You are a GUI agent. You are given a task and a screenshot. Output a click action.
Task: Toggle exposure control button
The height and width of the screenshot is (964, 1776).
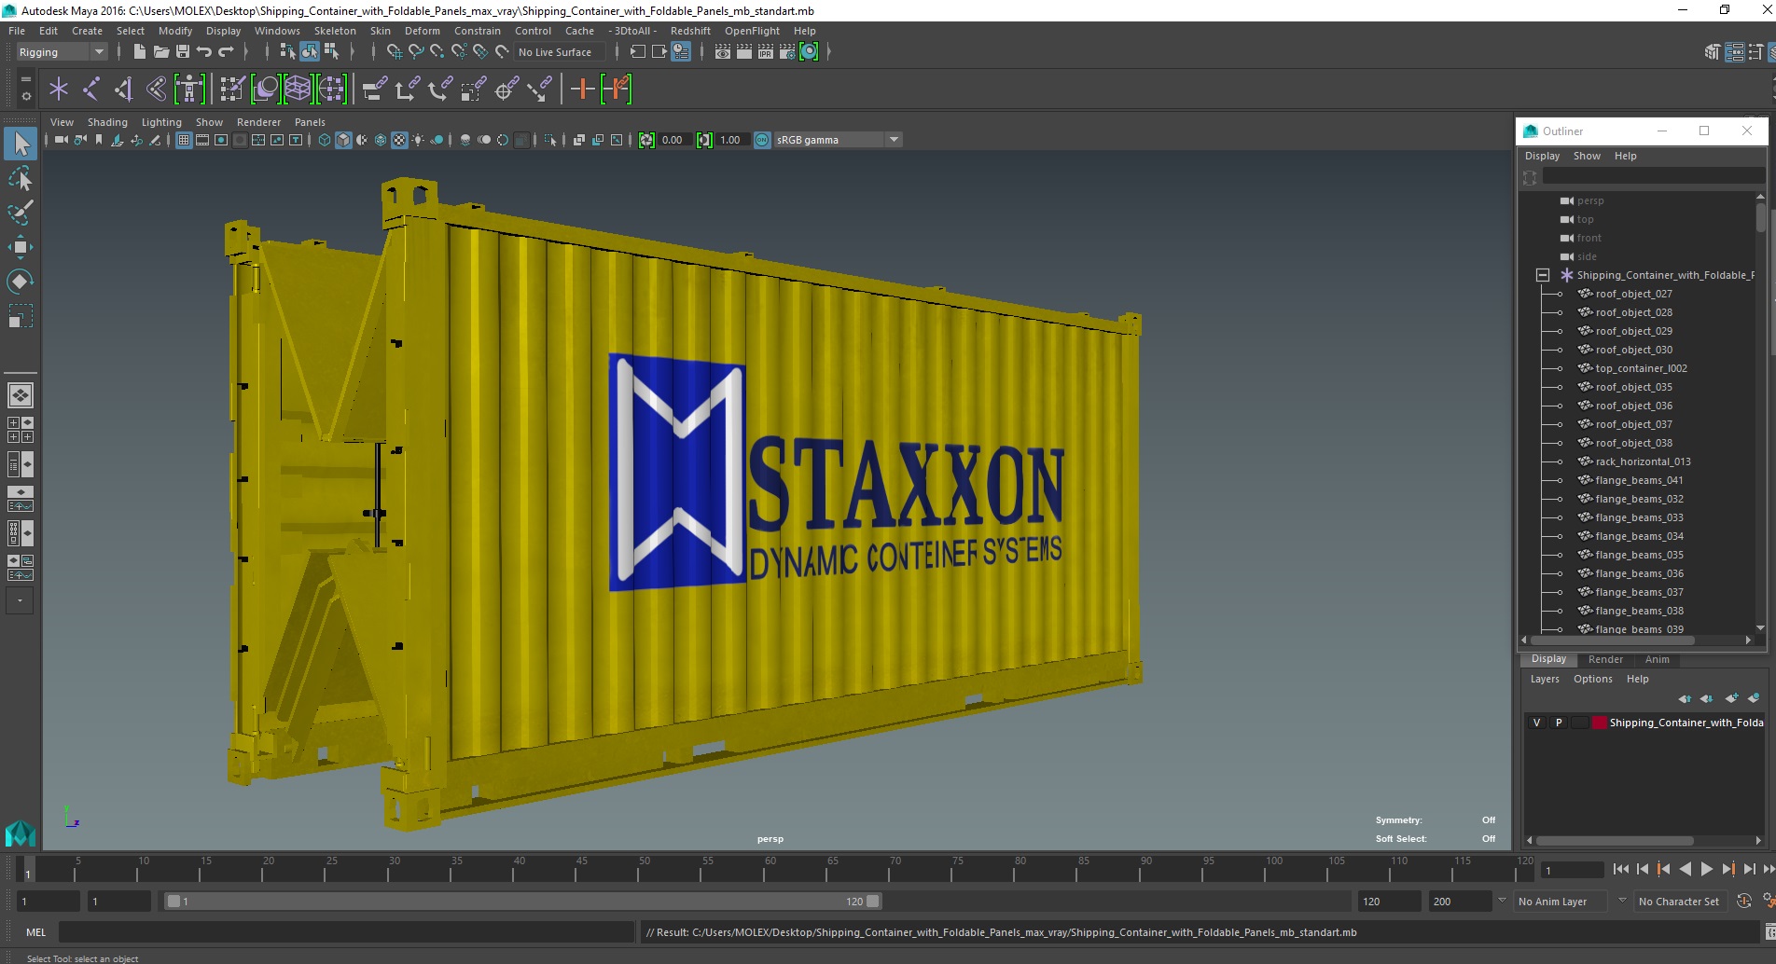[x=646, y=140]
